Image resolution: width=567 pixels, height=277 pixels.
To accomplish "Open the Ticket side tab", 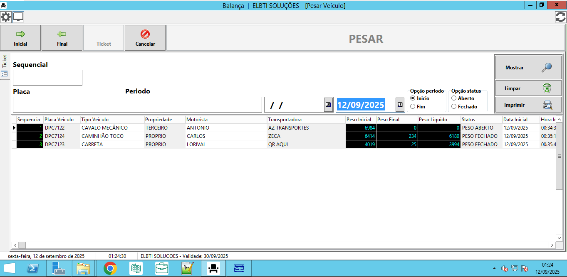I will point(5,61).
